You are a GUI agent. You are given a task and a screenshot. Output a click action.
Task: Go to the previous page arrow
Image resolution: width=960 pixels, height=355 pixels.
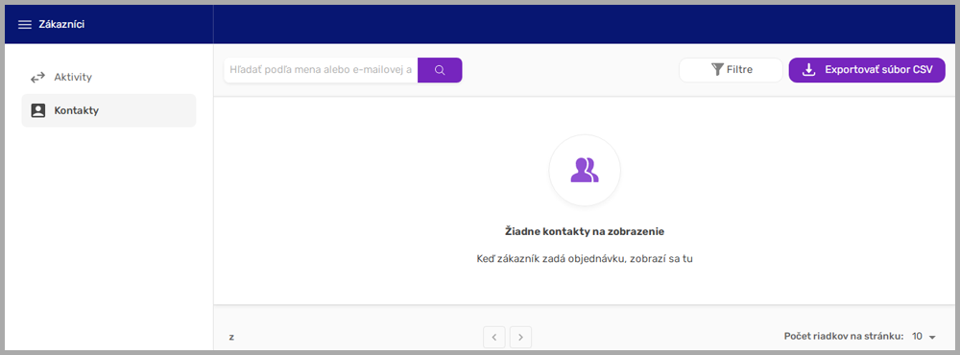click(x=494, y=337)
